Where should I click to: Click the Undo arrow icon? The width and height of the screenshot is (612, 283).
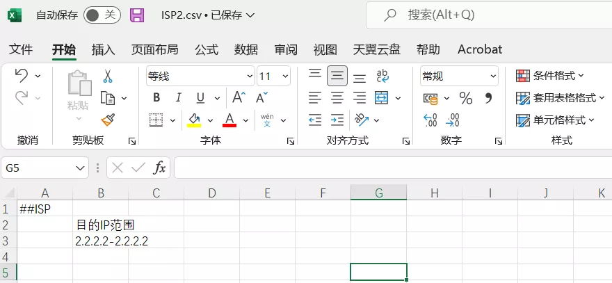point(22,76)
